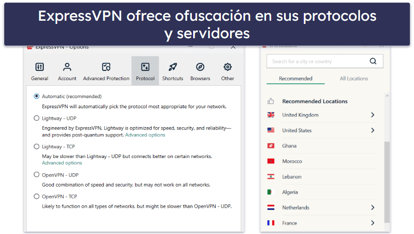414x234 pixels.
Task: Click the Algeria flag icon
Action: 271,192
